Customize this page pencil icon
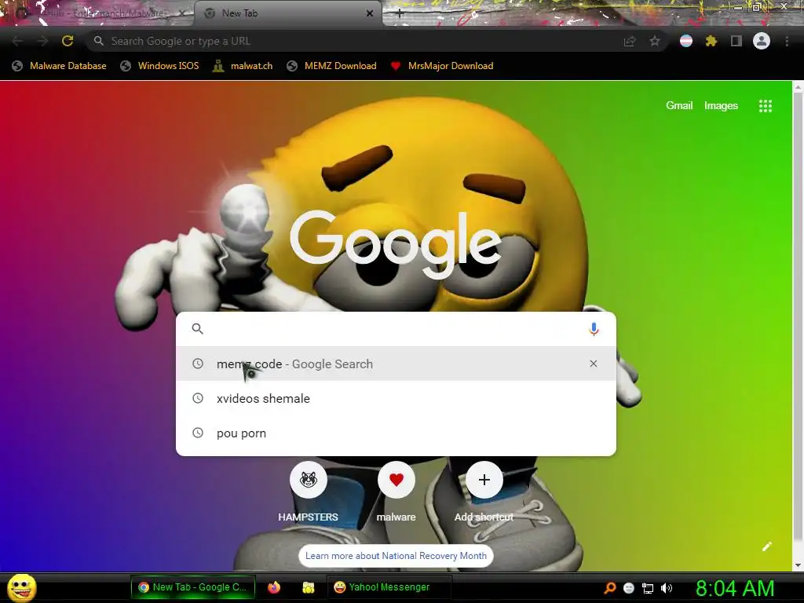 click(x=766, y=546)
